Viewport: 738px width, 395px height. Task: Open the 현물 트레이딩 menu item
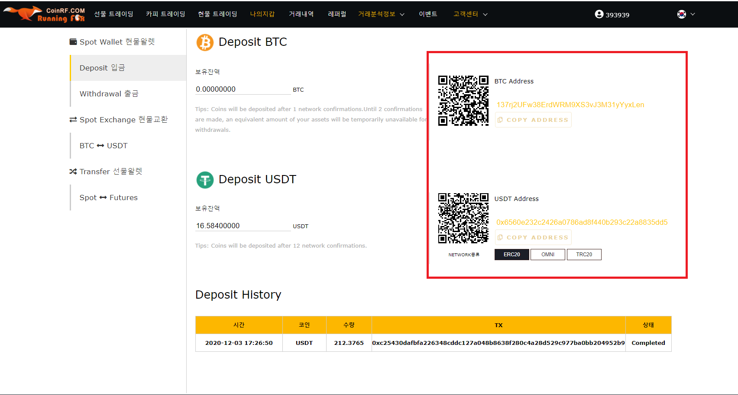coord(217,14)
